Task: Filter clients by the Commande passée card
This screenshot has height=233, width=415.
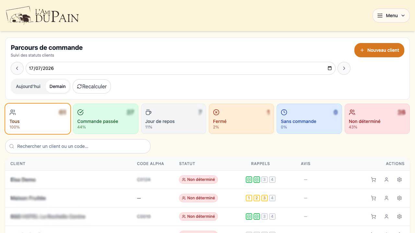Action: coord(106,119)
